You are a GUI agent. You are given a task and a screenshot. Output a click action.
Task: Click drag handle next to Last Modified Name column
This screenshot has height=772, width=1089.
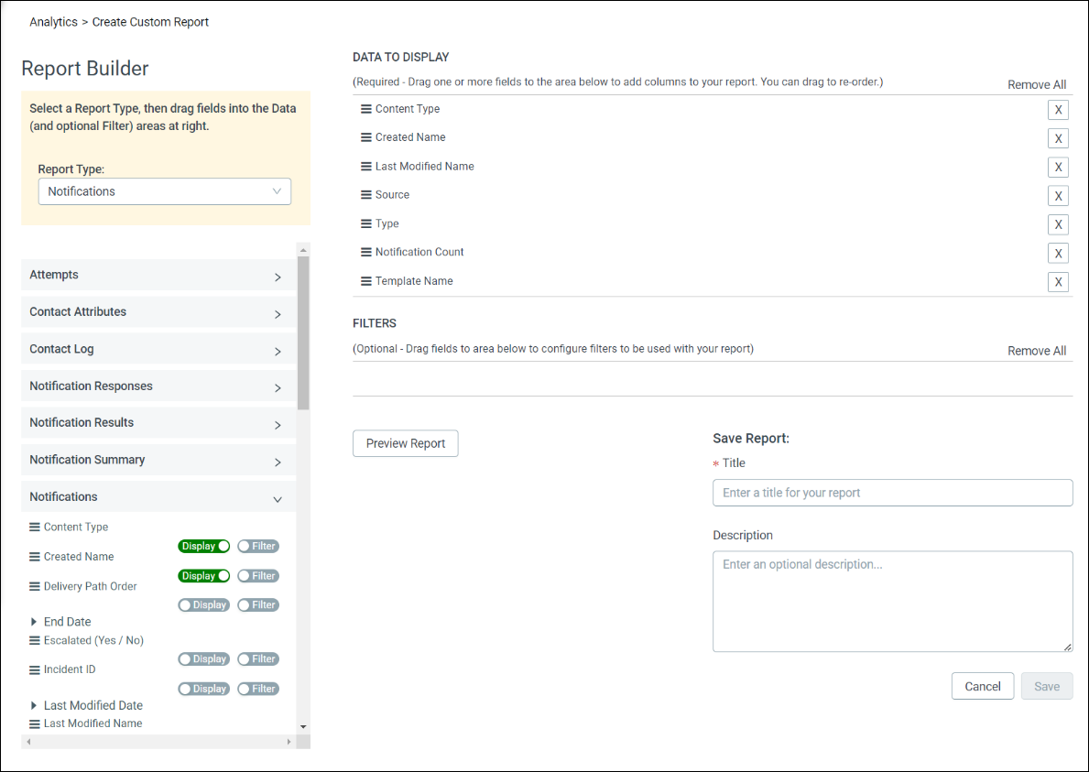point(365,167)
